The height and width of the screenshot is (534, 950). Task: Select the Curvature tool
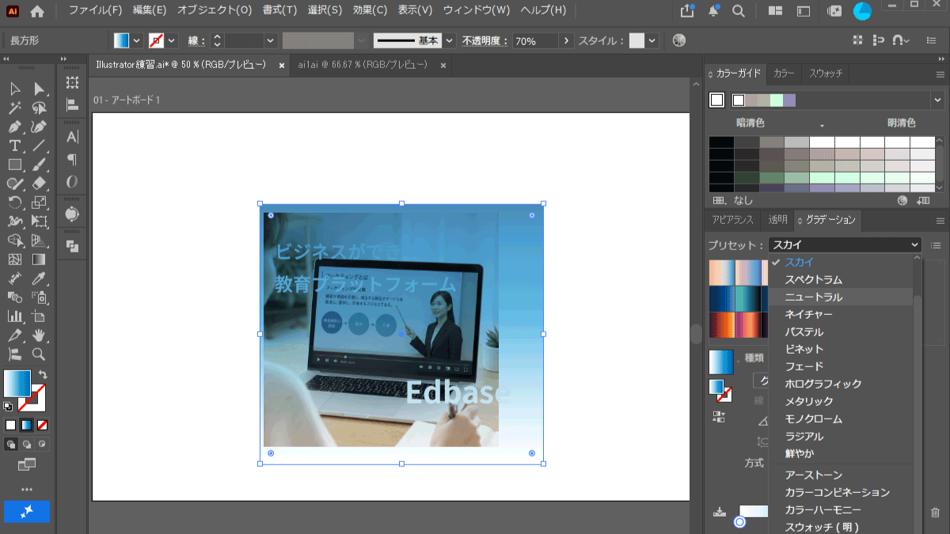pyautogui.click(x=39, y=127)
